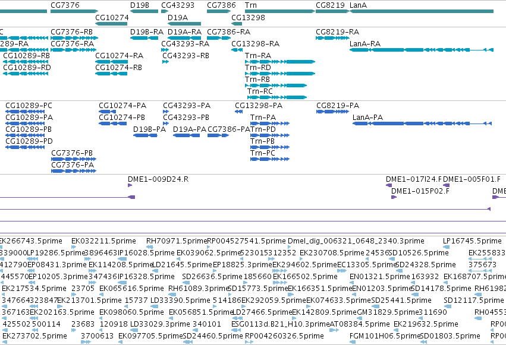Select the Trn-PA protein label
The height and width of the screenshot is (345, 506).
point(263,118)
